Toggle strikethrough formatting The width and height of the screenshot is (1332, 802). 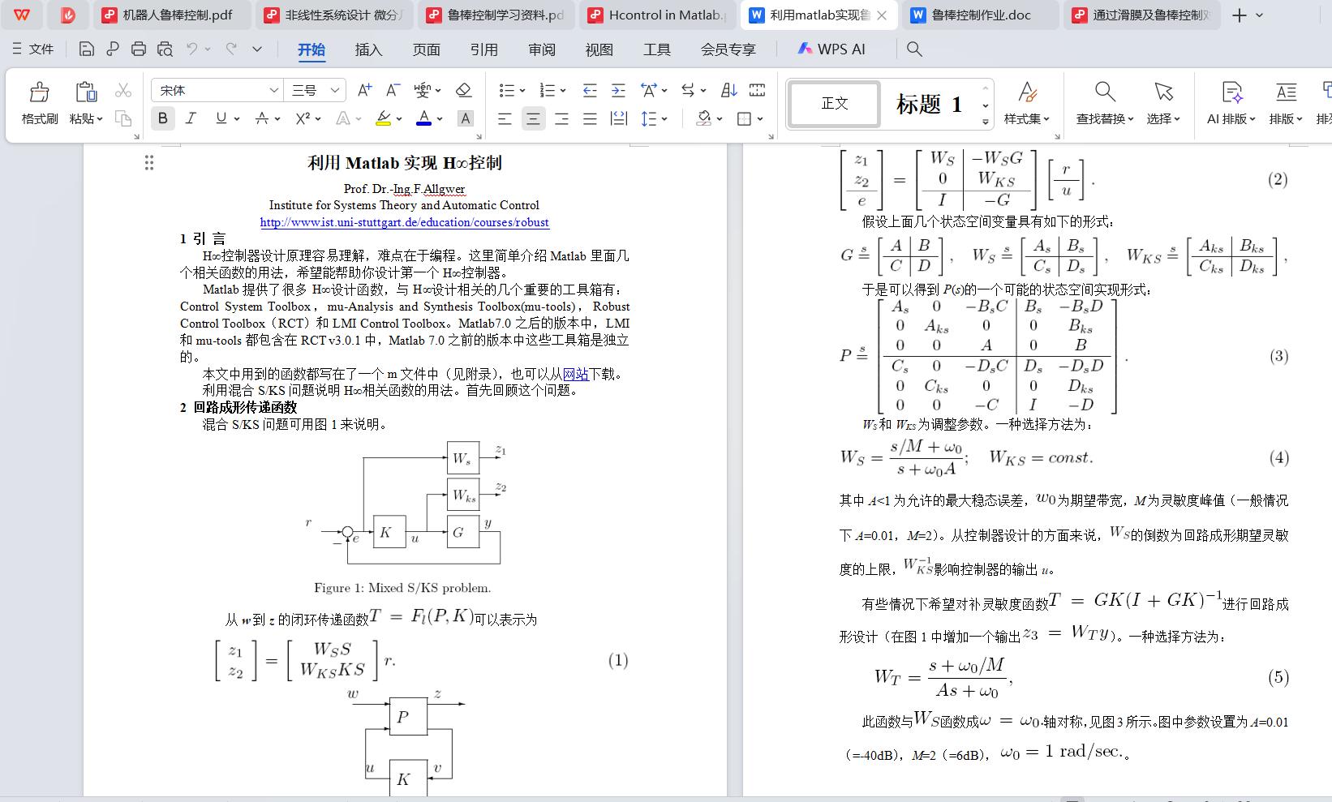(262, 118)
